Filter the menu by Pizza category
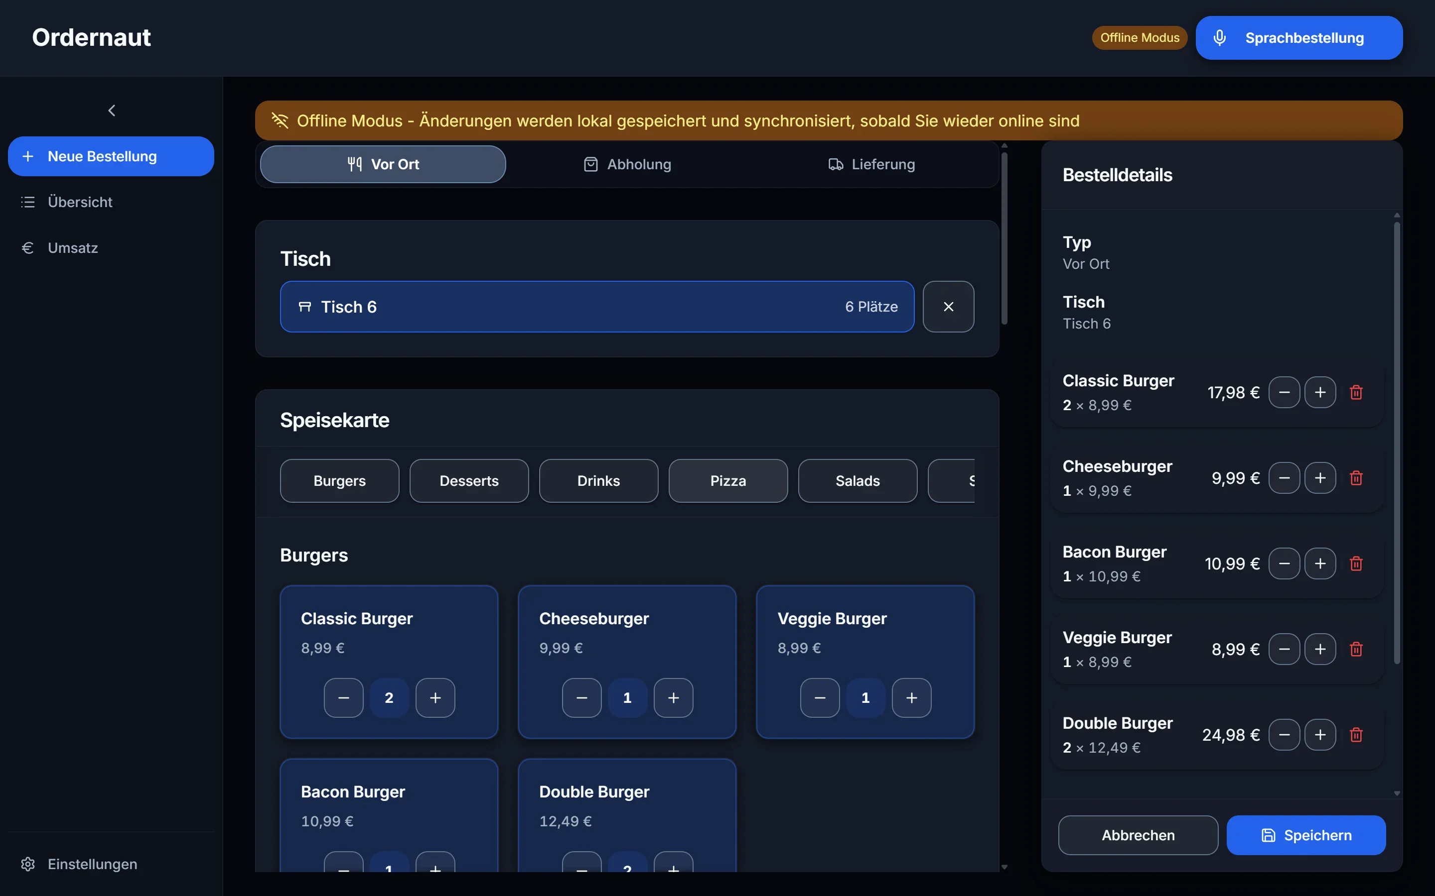This screenshot has height=896, width=1435. pyautogui.click(x=728, y=480)
